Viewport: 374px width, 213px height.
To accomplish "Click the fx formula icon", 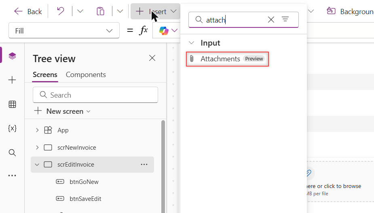I will pos(144,31).
